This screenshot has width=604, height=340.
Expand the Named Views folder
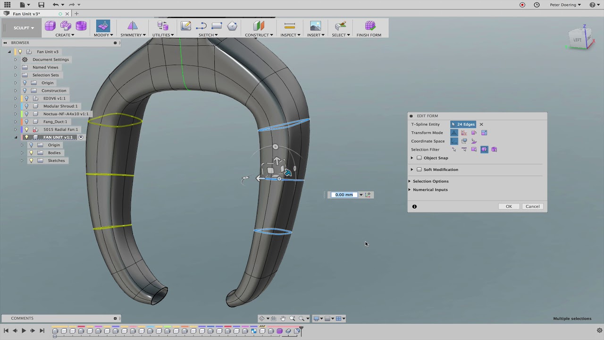[x=16, y=68]
